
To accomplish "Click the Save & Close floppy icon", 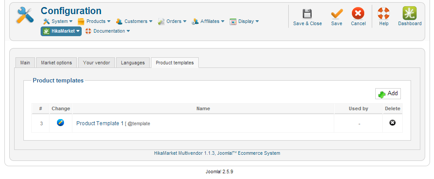I will (x=307, y=14).
